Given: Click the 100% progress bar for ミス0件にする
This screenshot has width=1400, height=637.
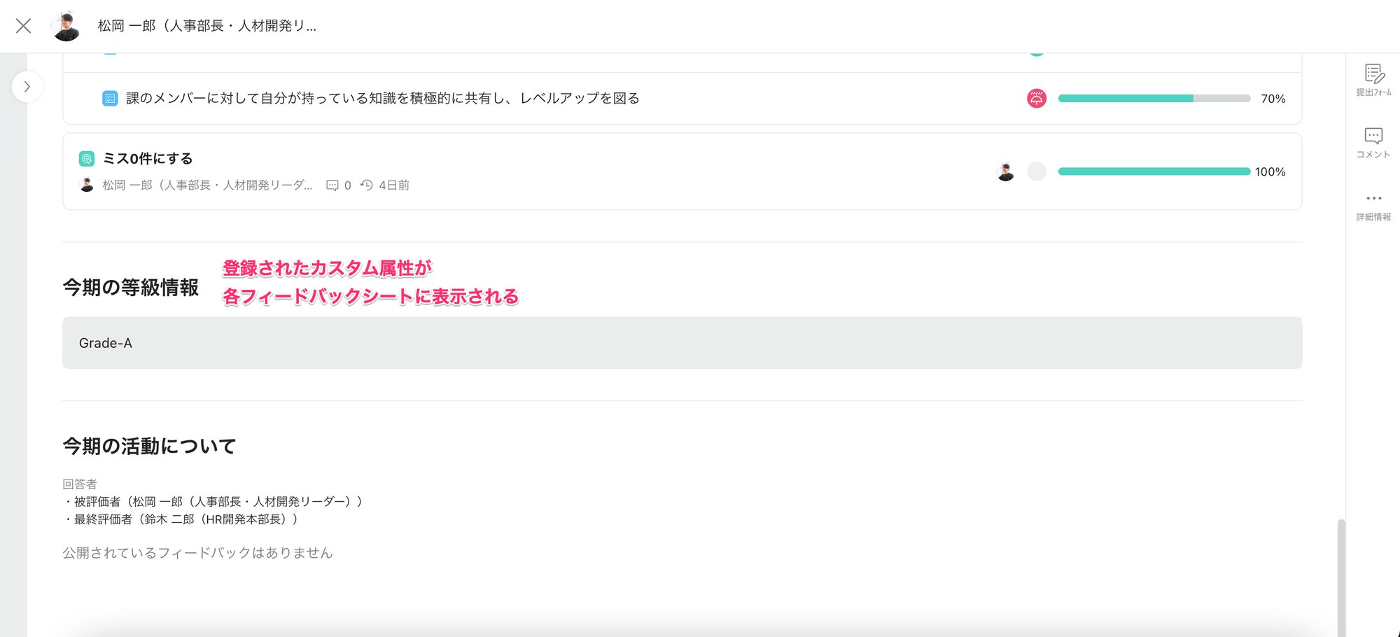Looking at the screenshot, I should [1154, 171].
